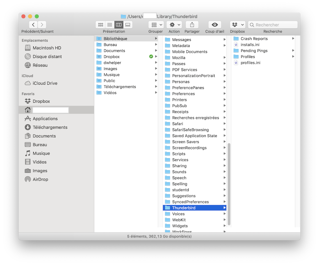Switch to icon view presentation
This screenshot has width=319, height=265.
[101, 25]
